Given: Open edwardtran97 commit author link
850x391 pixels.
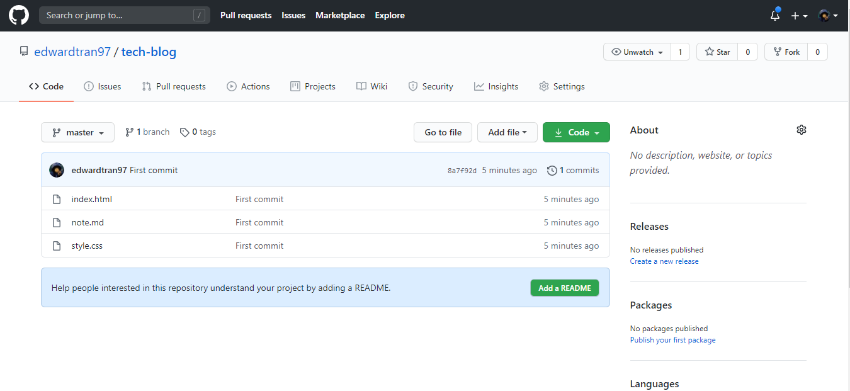Looking at the screenshot, I should pyautogui.click(x=99, y=170).
